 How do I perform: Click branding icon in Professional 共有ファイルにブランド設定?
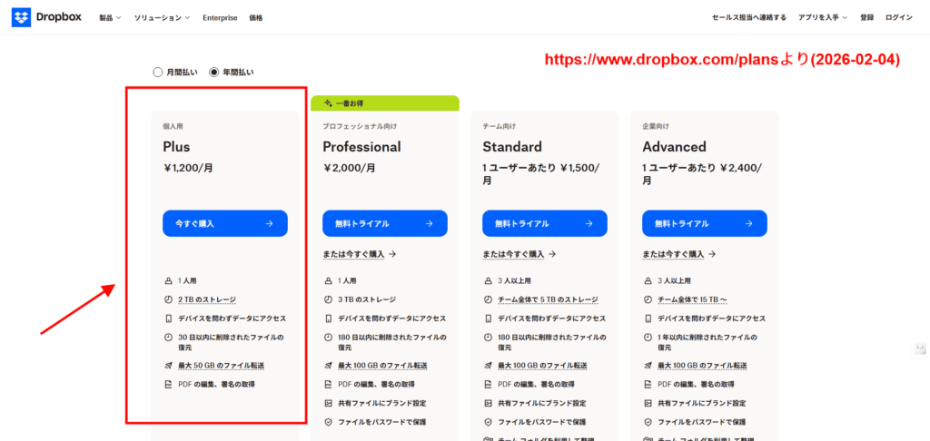click(328, 403)
